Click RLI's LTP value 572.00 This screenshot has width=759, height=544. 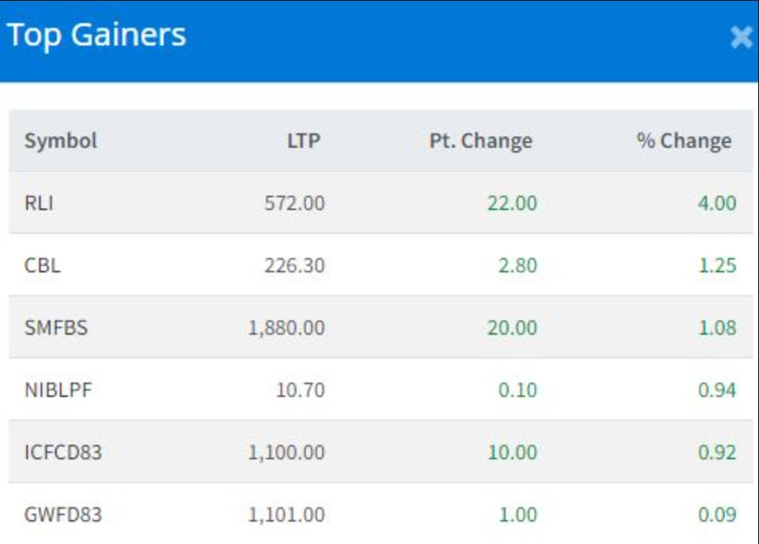pos(295,203)
